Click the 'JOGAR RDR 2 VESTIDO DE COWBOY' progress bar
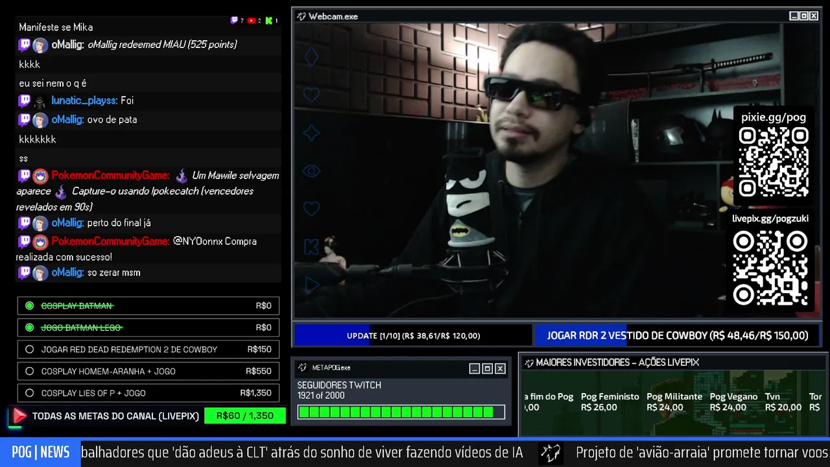This screenshot has width=830, height=467. pos(677,335)
